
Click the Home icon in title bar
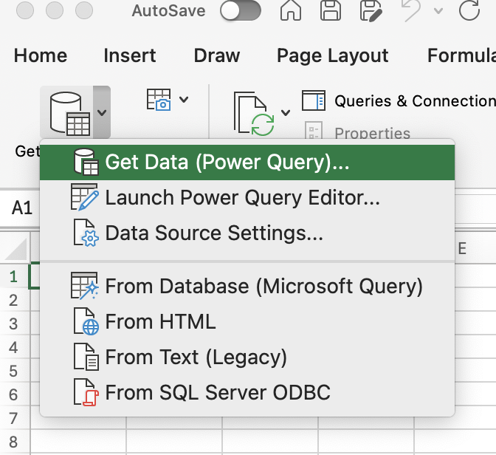290,10
